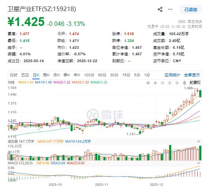Open the three-dot more options menu
The height and width of the screenshot is (188, 211).
pos(170,9)
